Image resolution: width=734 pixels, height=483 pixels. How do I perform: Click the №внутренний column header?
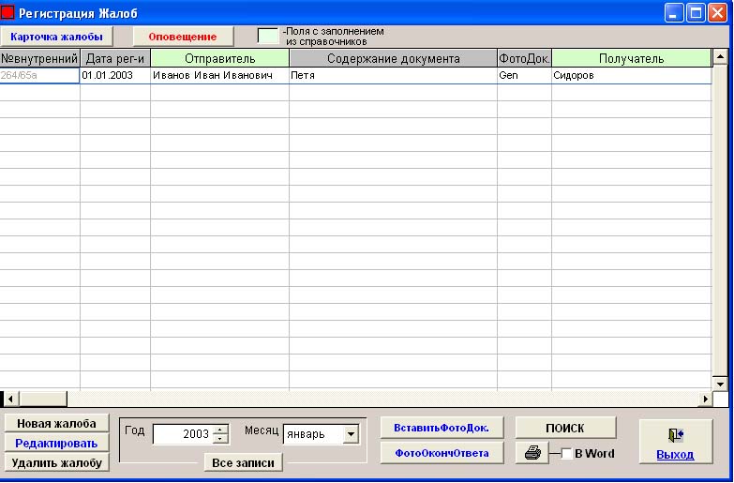pos(39,58)
